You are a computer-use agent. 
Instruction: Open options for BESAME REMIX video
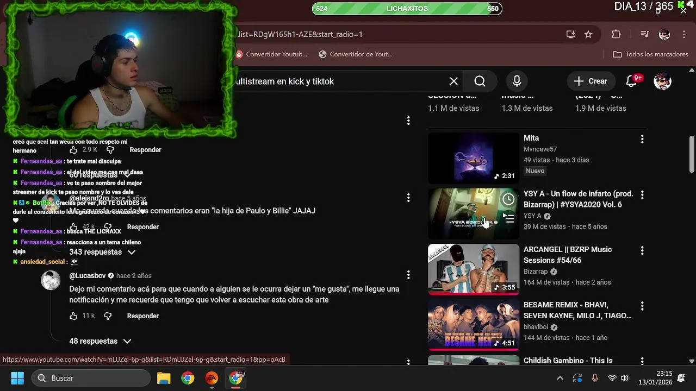click(x=642, y=306)
